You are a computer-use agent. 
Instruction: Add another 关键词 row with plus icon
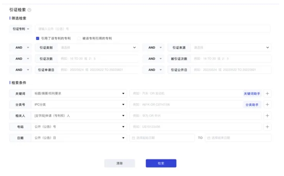click(267, 93)
